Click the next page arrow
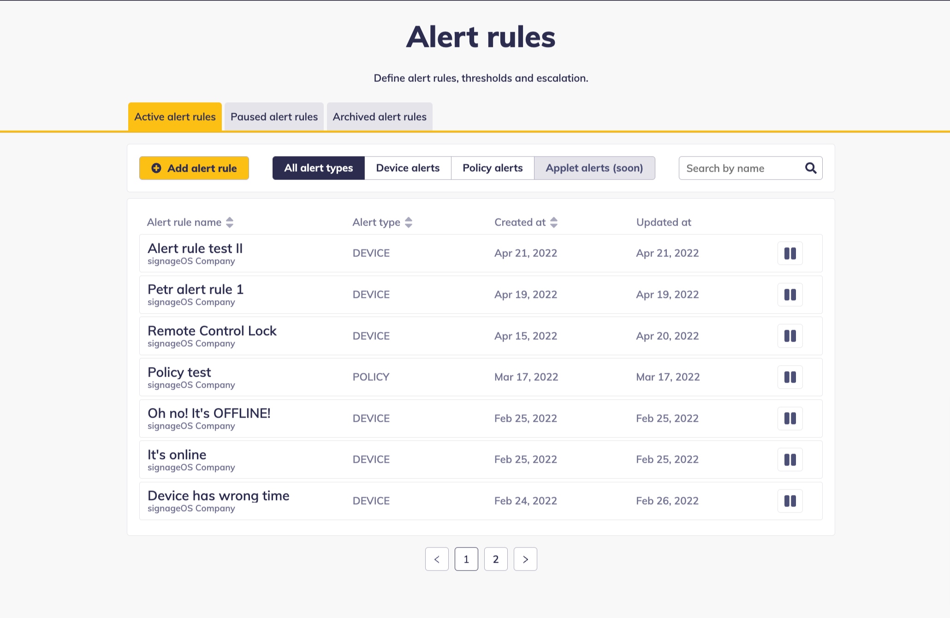The image size is (950, 618). click(525, 559)
